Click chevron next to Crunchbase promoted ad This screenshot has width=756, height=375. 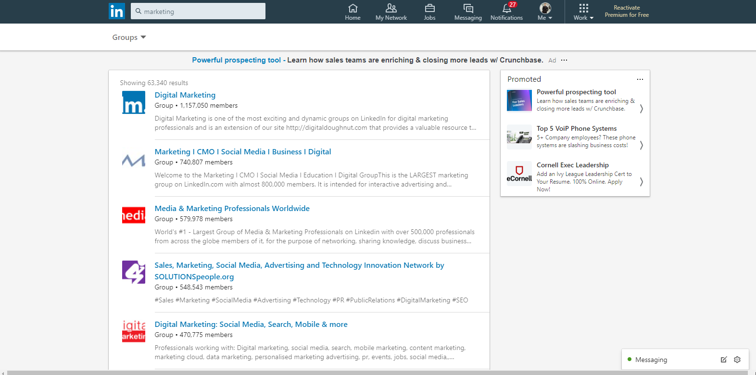tap(641, 109)
